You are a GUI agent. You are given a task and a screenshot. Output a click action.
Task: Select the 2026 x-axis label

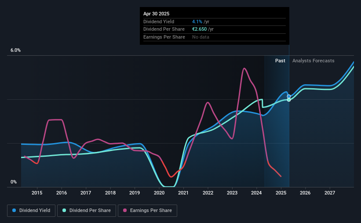tap(305, 193)
